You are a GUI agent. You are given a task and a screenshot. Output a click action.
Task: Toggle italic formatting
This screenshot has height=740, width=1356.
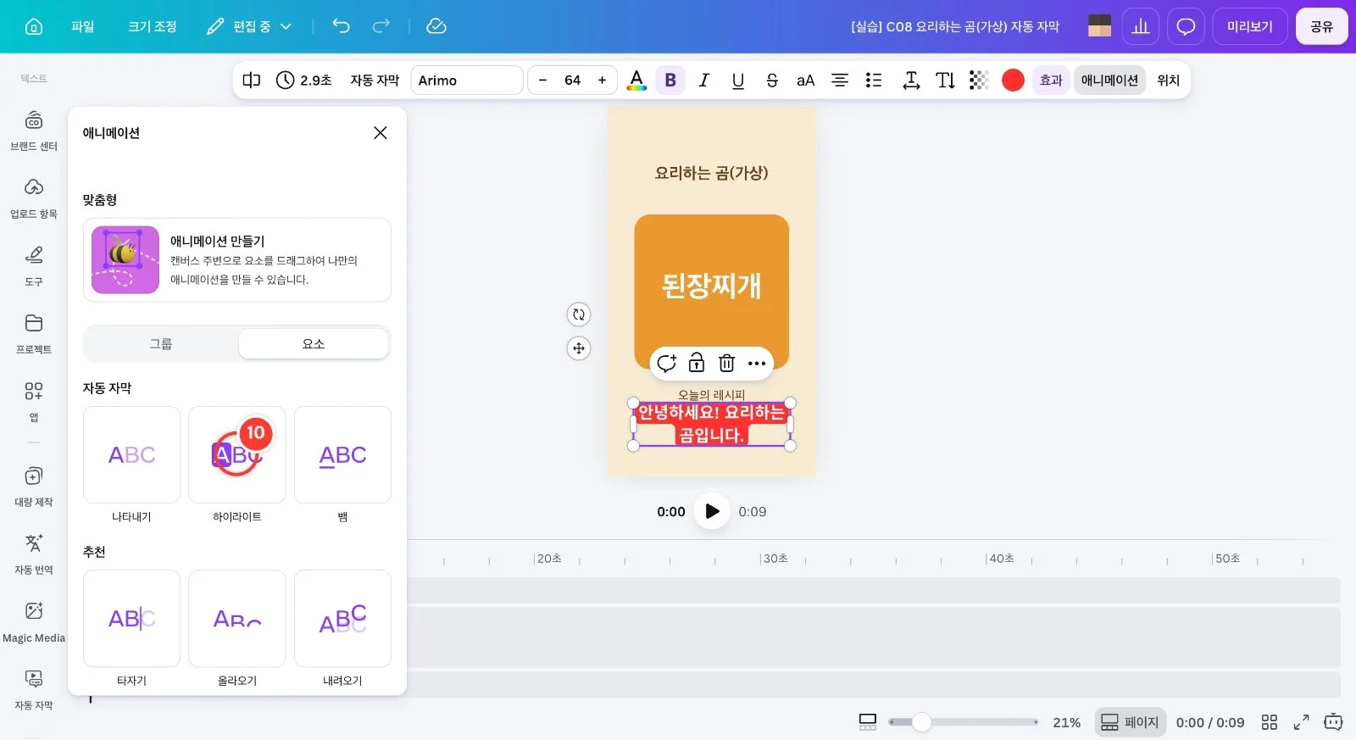703,81
